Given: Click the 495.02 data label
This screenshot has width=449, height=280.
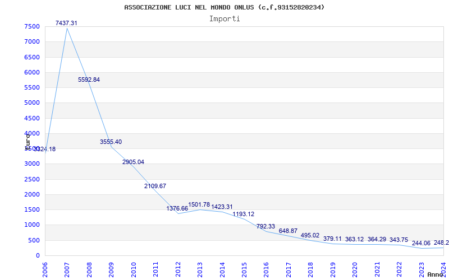Looking at the screenshot, I should pos(310,235).
